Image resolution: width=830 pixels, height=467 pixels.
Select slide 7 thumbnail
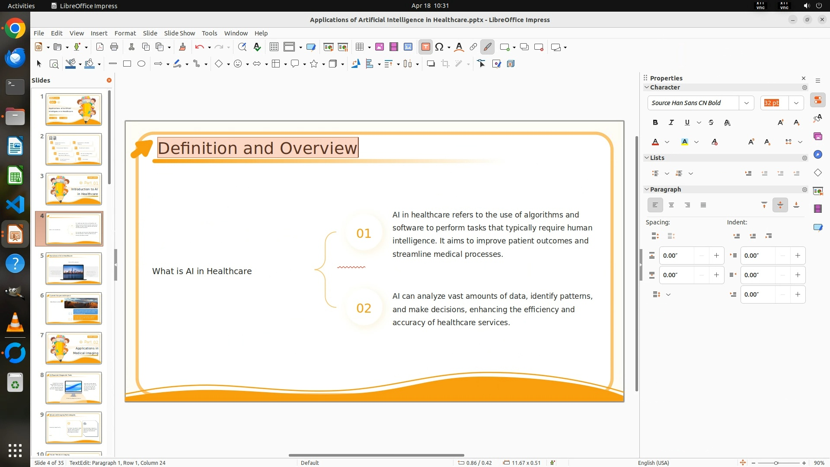(73, 348)
